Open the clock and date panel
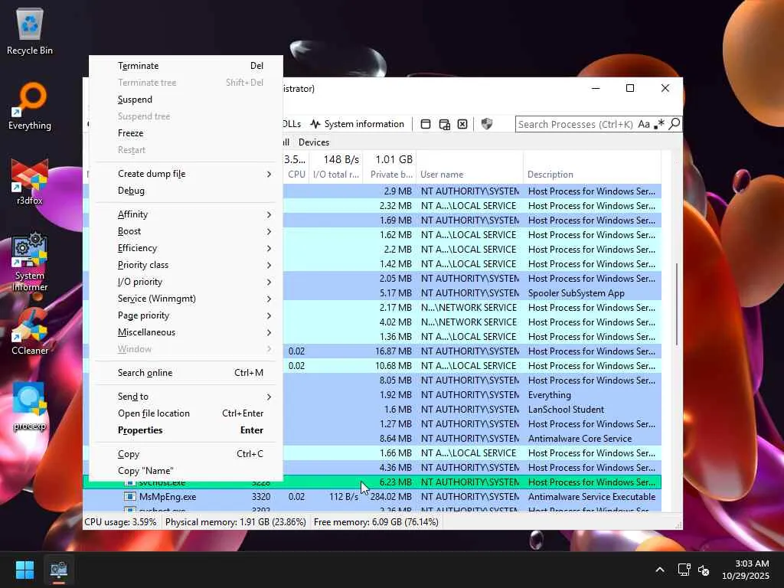784x588 pixels. [746, 570]
